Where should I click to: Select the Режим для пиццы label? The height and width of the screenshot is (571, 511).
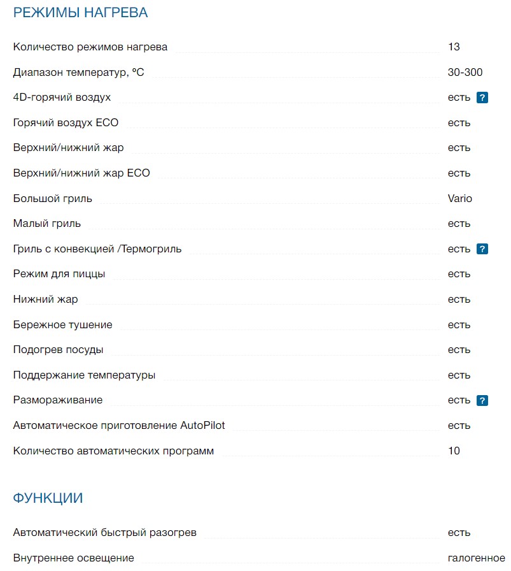tap(59, 274)
